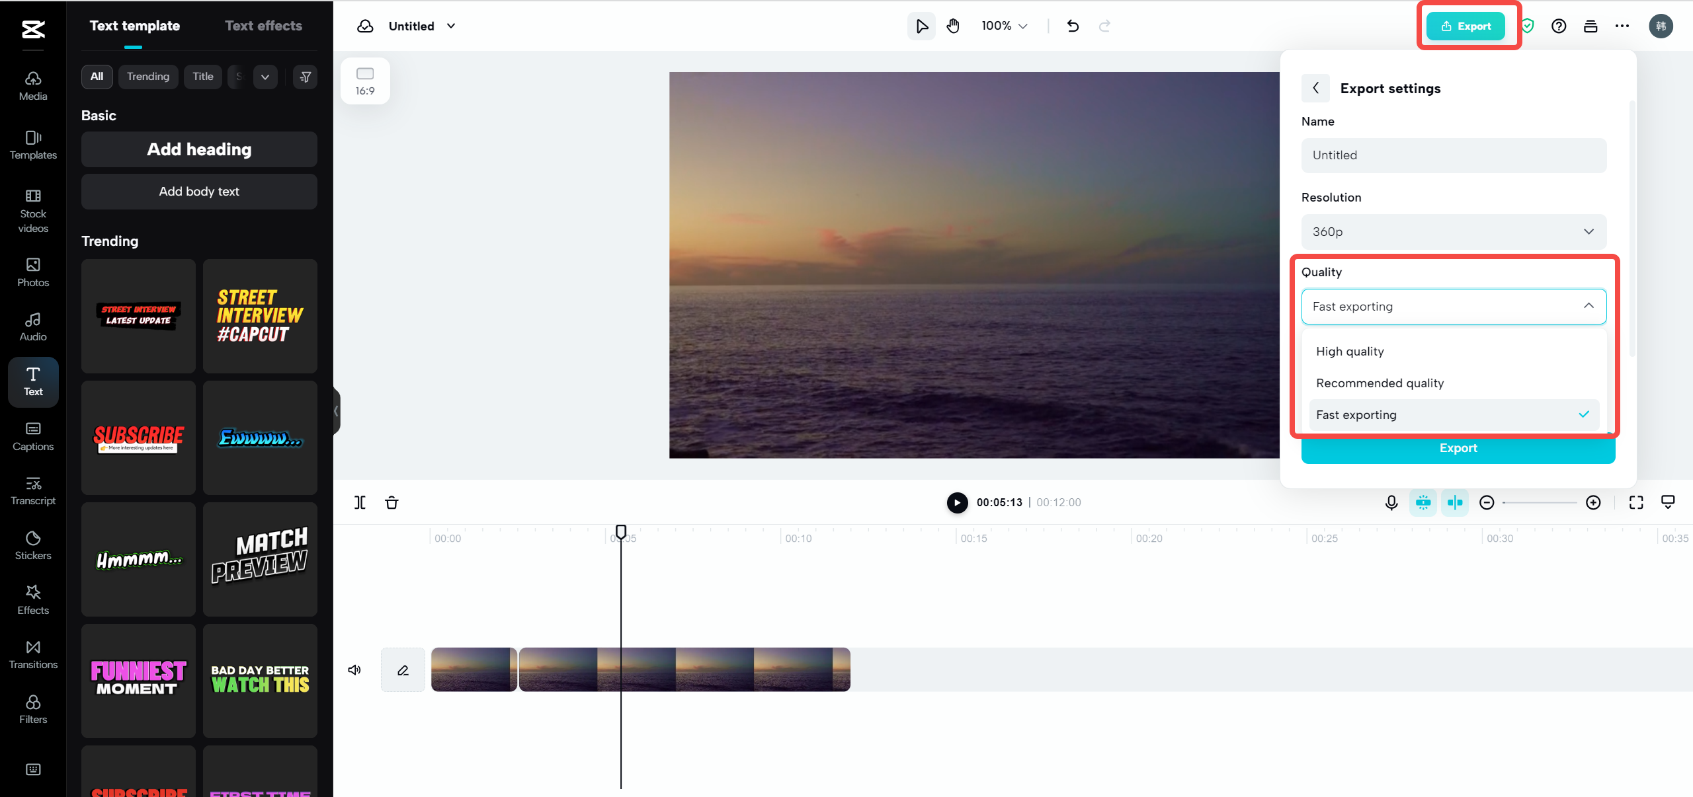The width and height of the screenshot is (1693, 797).
Task: Toggle auto snapping on the timeline
Action: [1455, 502]
